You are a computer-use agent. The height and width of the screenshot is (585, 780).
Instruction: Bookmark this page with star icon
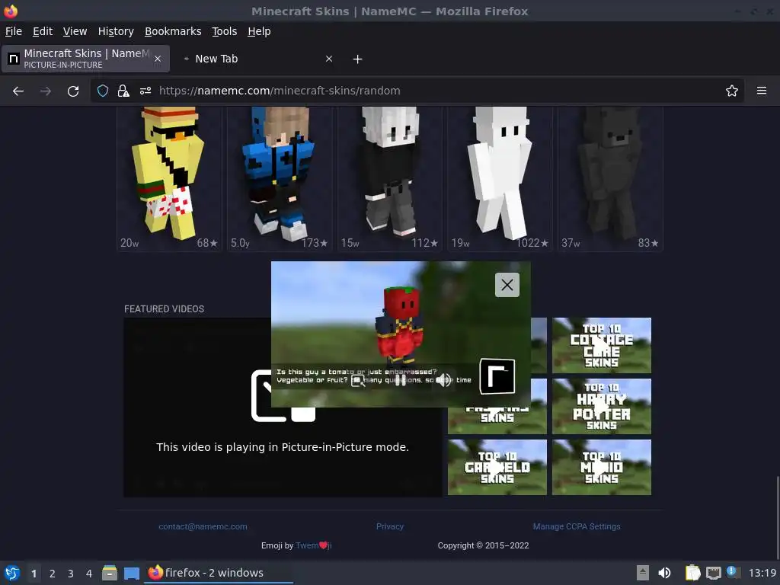tap(732, 91)
